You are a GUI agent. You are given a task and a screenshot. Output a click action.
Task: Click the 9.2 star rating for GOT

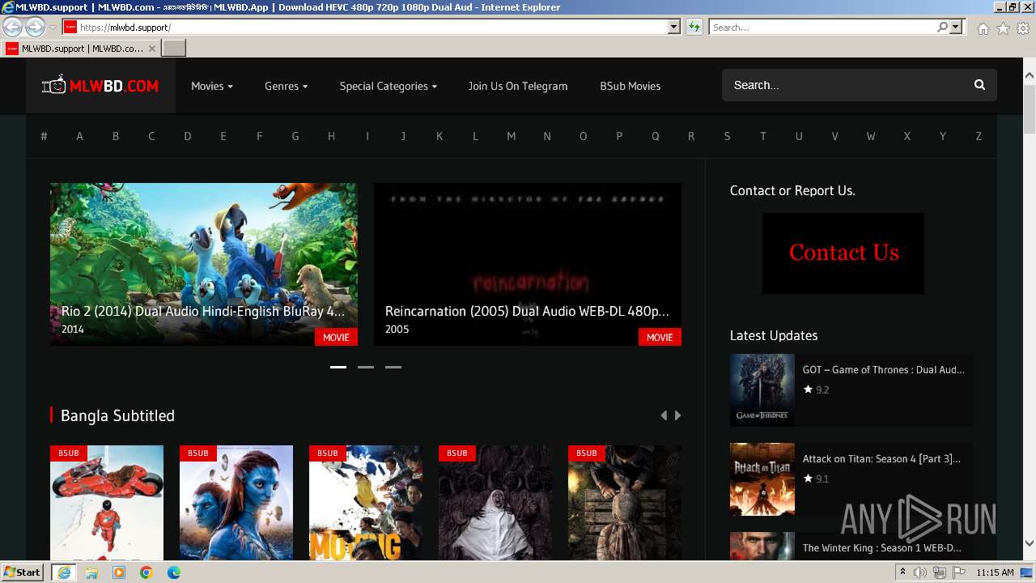(x=816, y=389)
